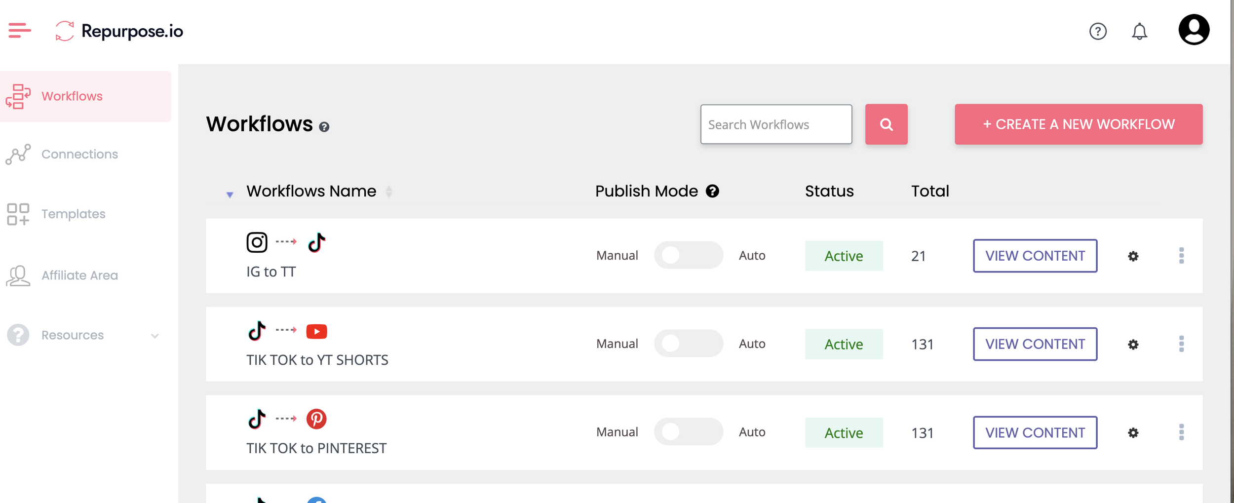Viewport: 1234px width, 503px height.
Task: Click Active status of TIK TOK to PINTEREST
Action: pos(844,433)
